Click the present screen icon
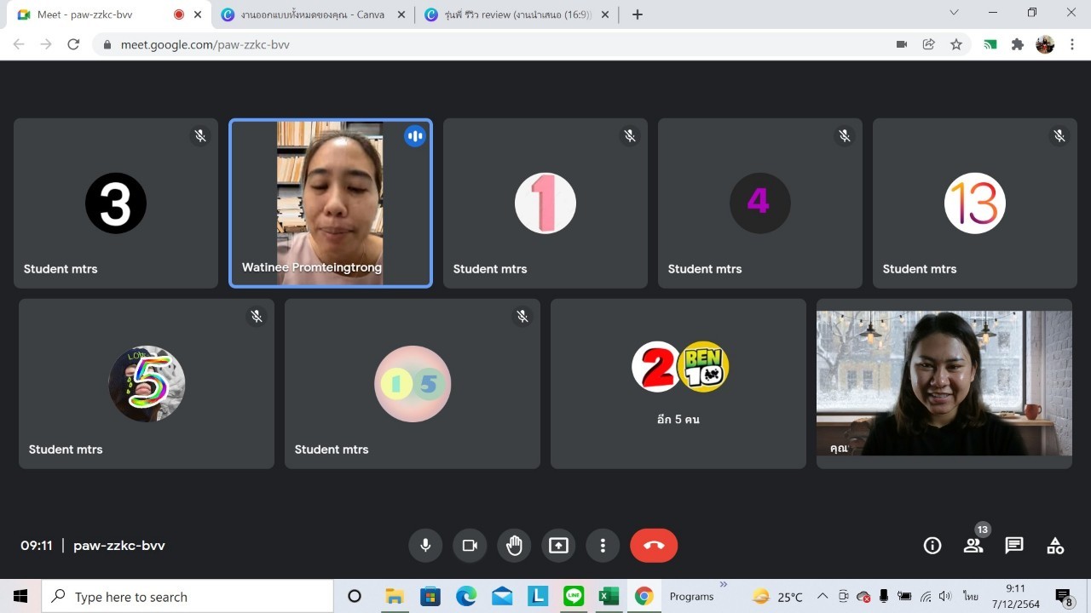 pyautogui.click(x=558, y=546)
